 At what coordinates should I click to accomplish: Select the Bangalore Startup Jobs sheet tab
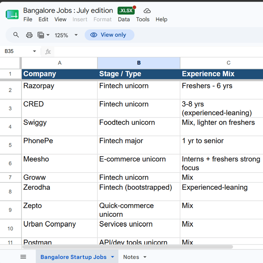(x=74, y=257)
